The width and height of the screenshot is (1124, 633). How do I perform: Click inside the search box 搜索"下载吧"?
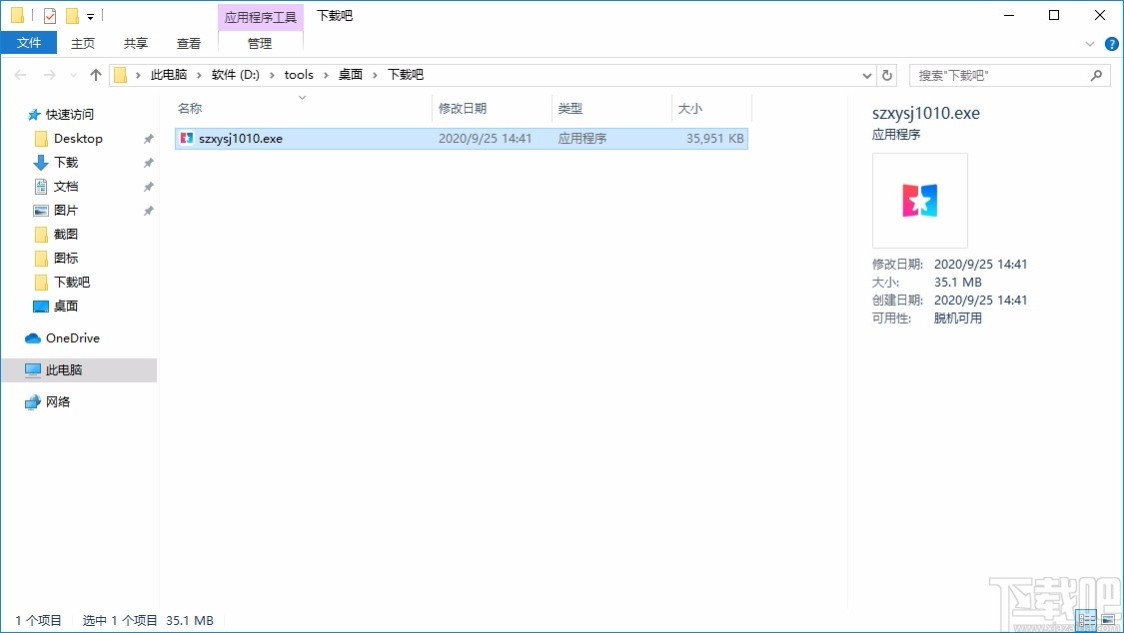tap(999, 74)
